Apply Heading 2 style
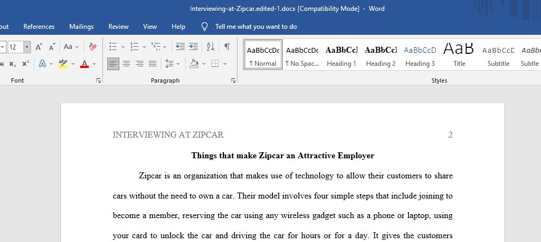 click(381, 54)
